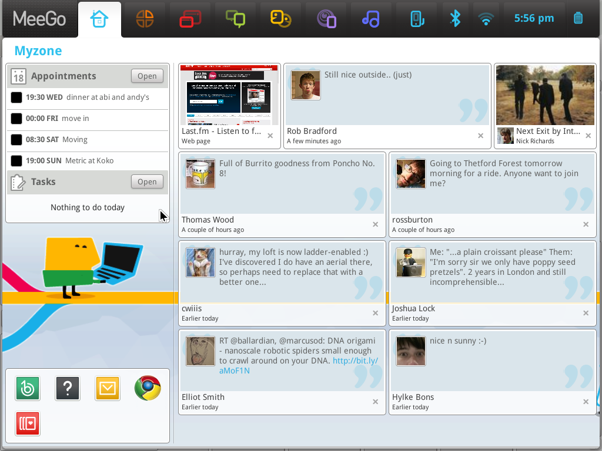Open the Wi-Fi networks panel

(x=486, y=19)
